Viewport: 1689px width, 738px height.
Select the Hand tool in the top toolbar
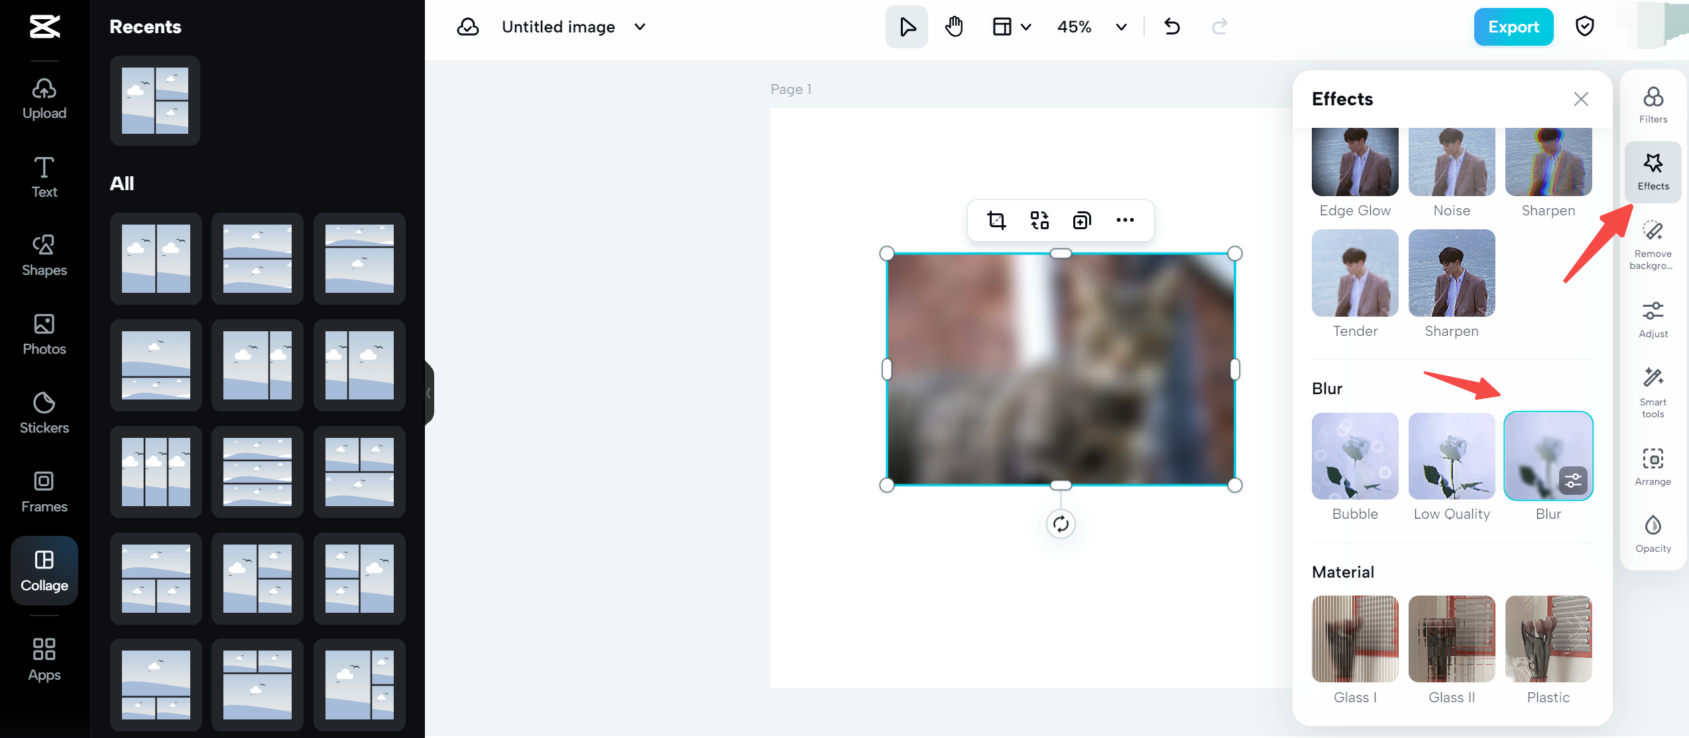954,26
